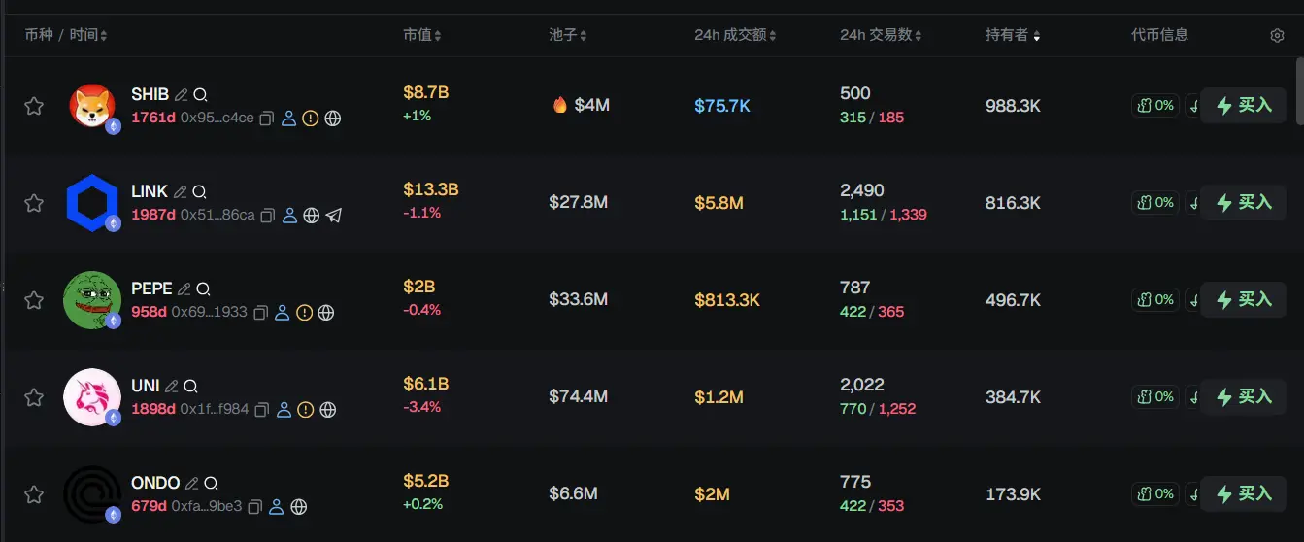Viewport: 1304px width, 542px height.
Task: Click the PEPE warning alert icon
Action: pyautogui.click(x=304, y=313)
